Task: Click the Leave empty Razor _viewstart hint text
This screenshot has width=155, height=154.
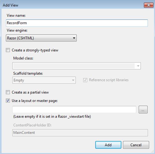Action: [x=52, y=117]
